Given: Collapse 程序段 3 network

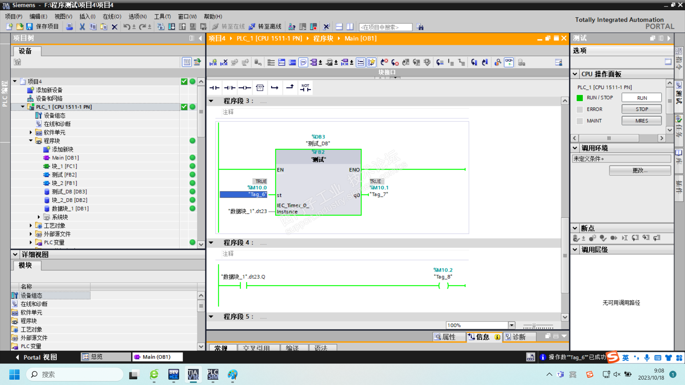Looking at the screenshot, I should (x=211, y=101).
